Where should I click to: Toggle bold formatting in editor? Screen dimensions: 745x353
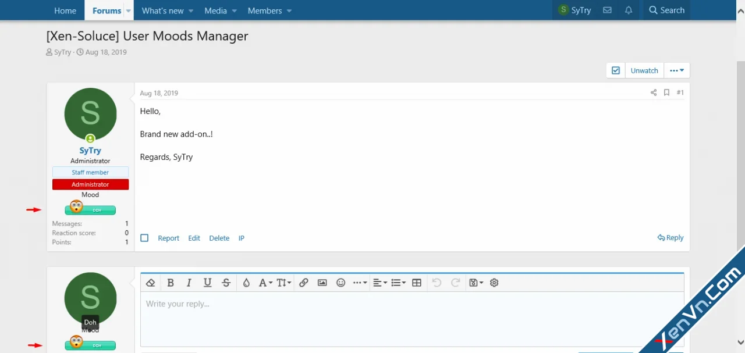(x=171, y=283)
